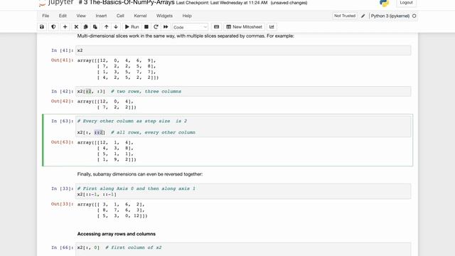455x256 pixels.
Task: Click the shield icon beside Save
Action: pyautogui.click(x=53, y=27)
